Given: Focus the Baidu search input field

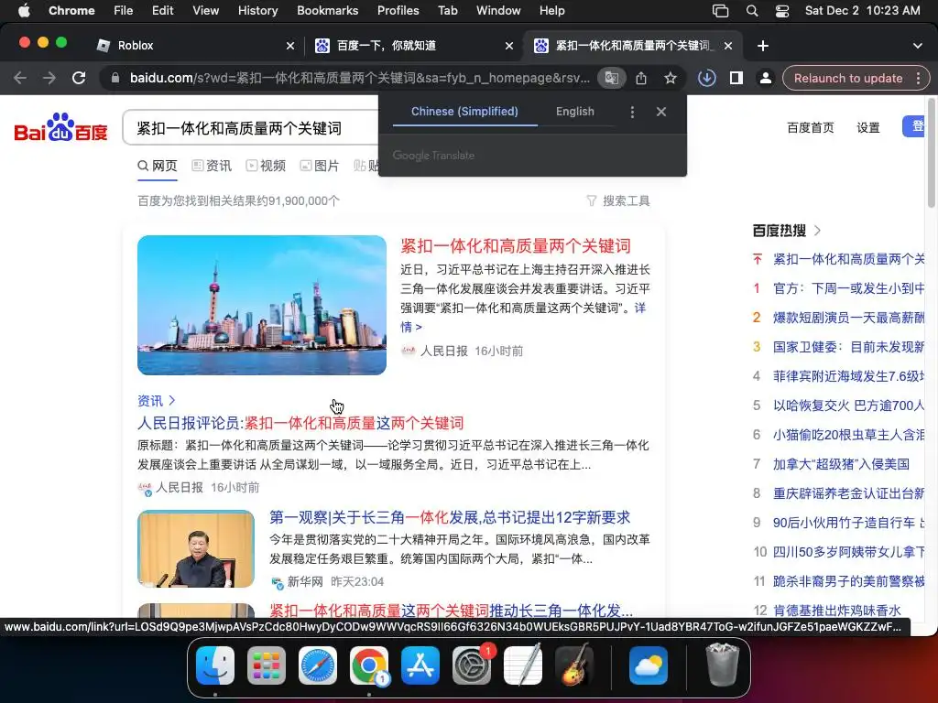Looking at the screenshot, I should [251, 128].
